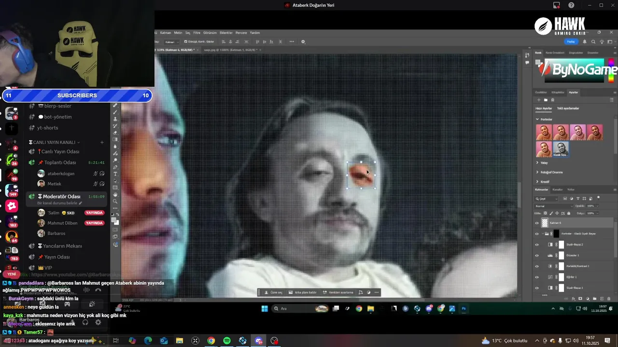
Task: Select the Rectangle shape tool
Action: 115,187
